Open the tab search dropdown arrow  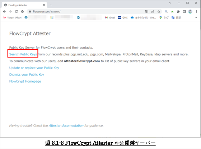(x=170, y=3)
